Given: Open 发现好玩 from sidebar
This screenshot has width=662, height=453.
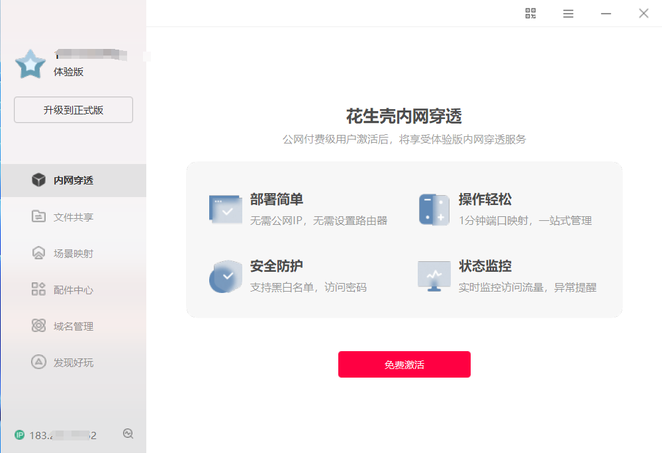Looking at the screenshot, I should [73, 362].
